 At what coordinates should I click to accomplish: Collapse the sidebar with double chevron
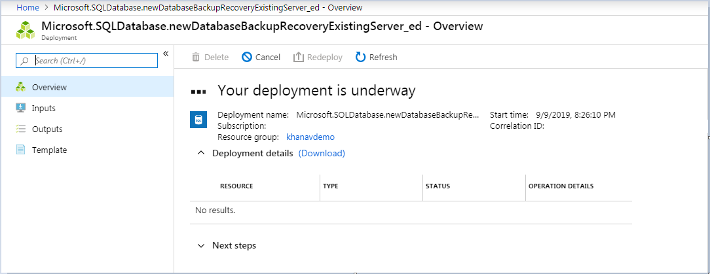[166, 54]
